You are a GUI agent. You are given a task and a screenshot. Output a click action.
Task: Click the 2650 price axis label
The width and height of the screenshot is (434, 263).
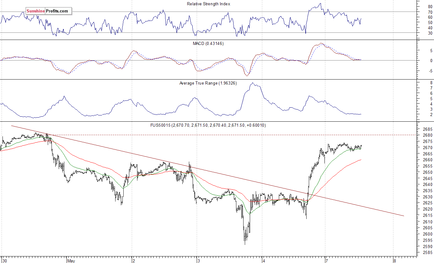click(428, 172)
